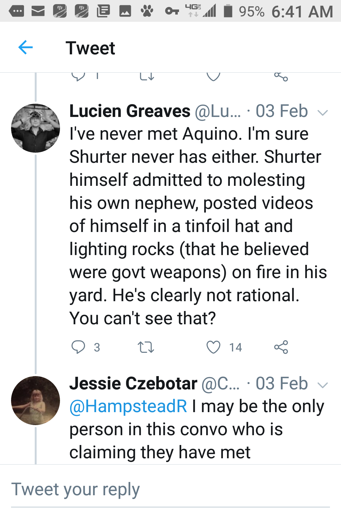Like the partially visible top tweet
This screenshot has width=341, height=512.
(213, 76)
